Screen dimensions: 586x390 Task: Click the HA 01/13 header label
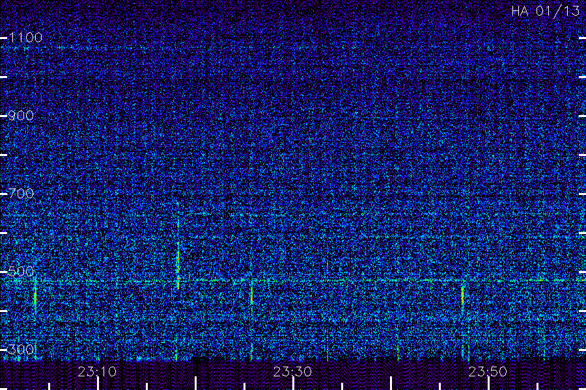(545, 11)
